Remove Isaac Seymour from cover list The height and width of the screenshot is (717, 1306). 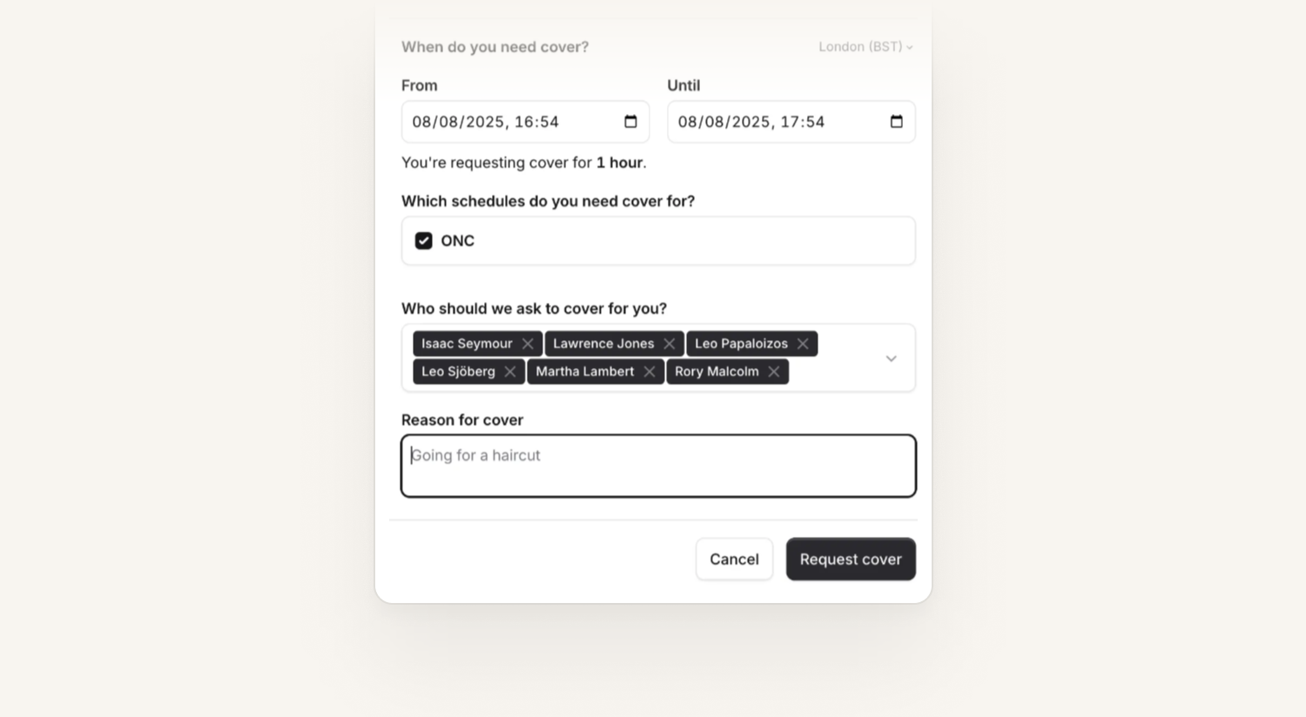[528, 344]
